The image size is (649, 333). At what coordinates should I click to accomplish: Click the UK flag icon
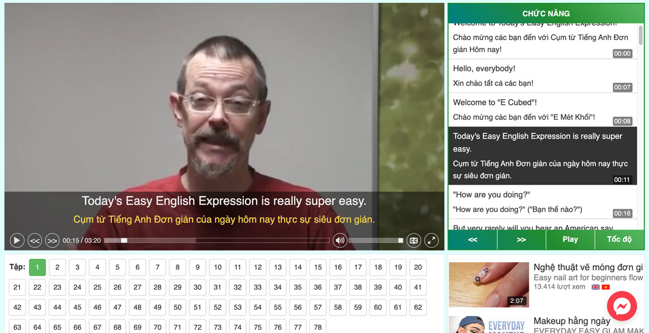(x=595, y=287)
